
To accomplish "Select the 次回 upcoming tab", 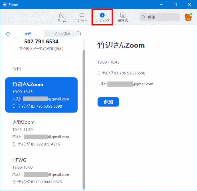I will (28, 34).
